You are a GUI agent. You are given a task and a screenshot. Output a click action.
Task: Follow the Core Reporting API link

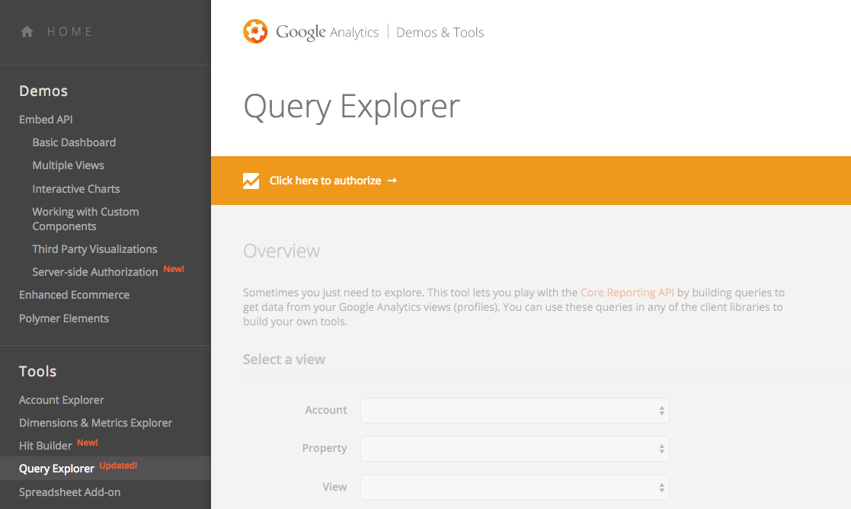(x=627, y=293)
